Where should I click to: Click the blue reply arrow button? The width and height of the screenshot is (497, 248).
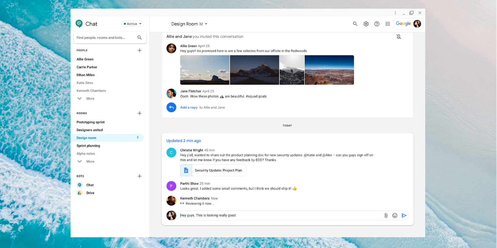coord(171,108)
